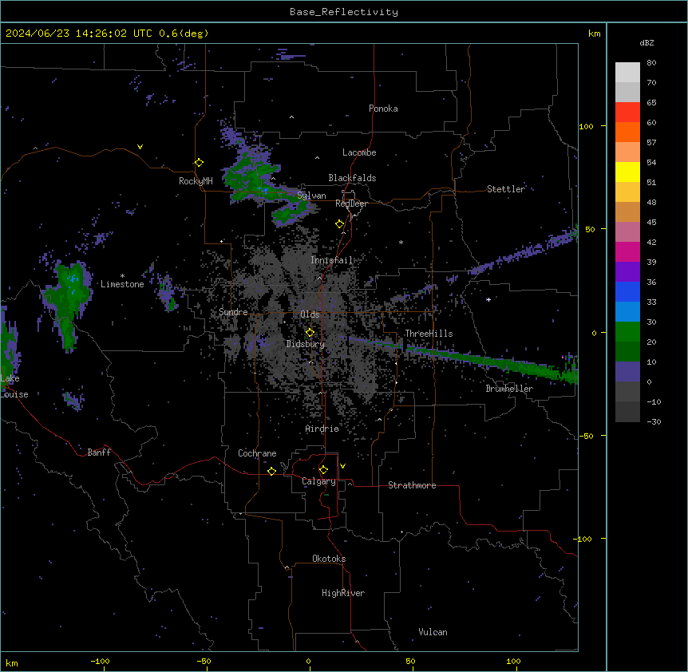
Task: Click the Vulcan label
Action: [433, 632]
